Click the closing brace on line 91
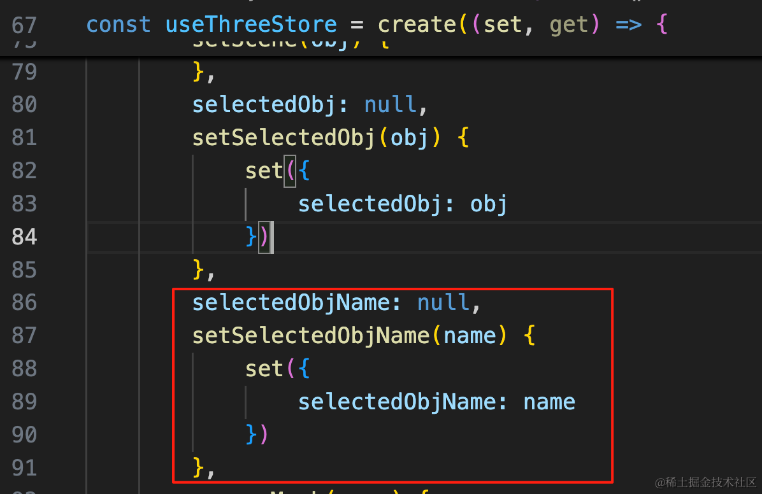The image size is (762, 494). pos(198,468)
